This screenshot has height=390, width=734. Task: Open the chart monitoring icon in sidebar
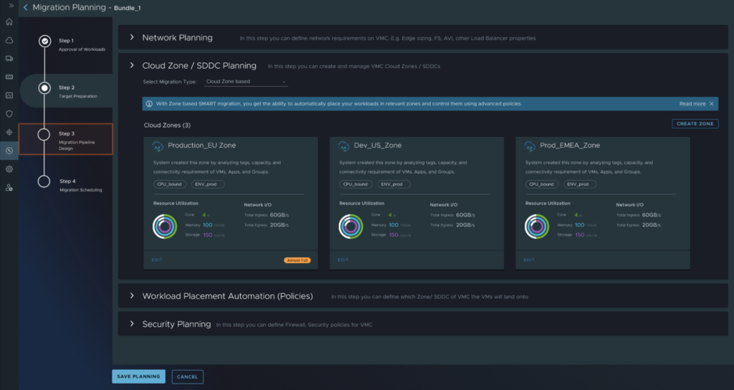pos(9,95)
